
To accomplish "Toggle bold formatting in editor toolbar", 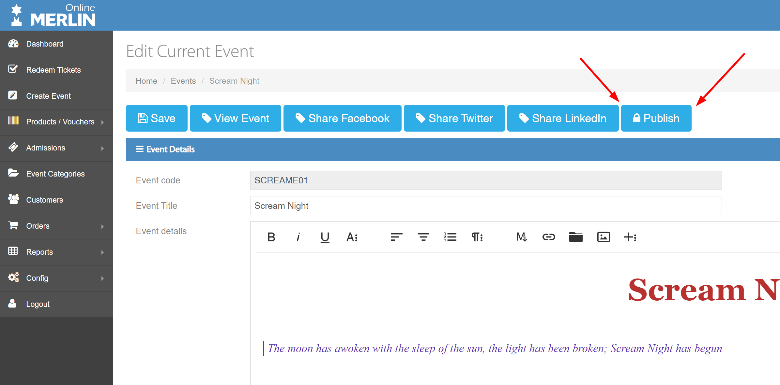I will click(271, 237).
